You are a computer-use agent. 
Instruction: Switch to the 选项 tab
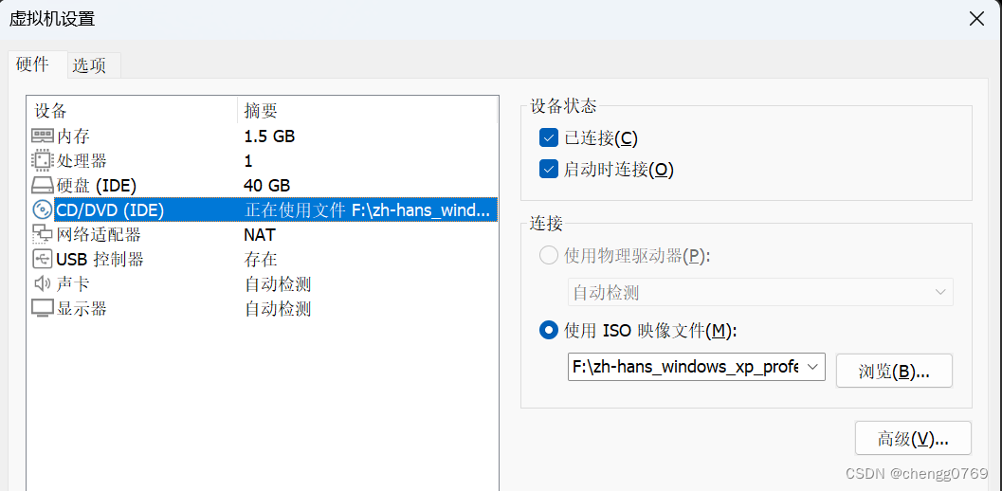89,65
